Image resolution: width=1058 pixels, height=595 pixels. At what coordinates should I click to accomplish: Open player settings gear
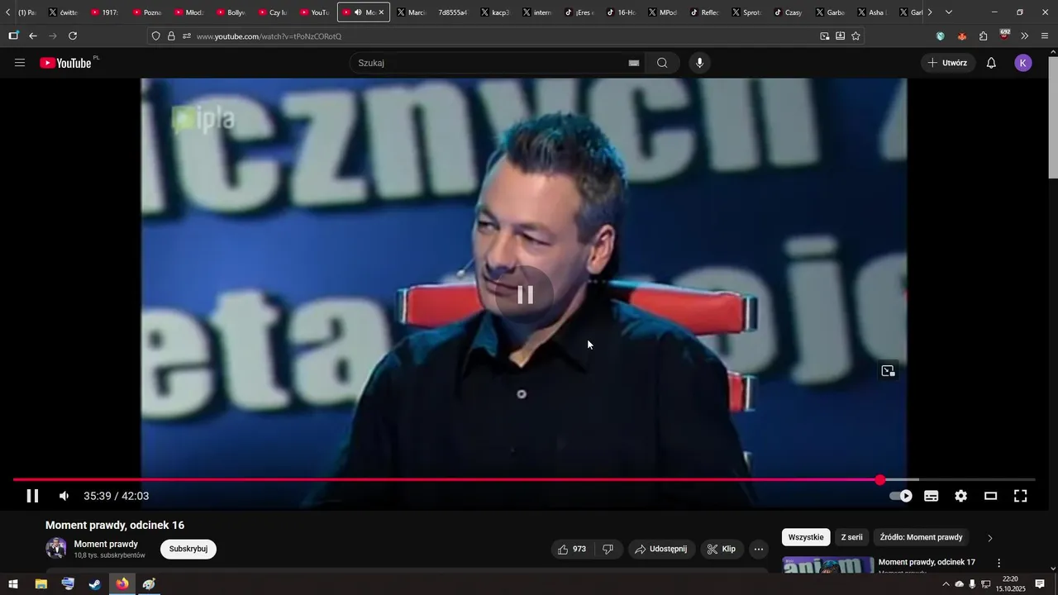click(x=960, y=496)
